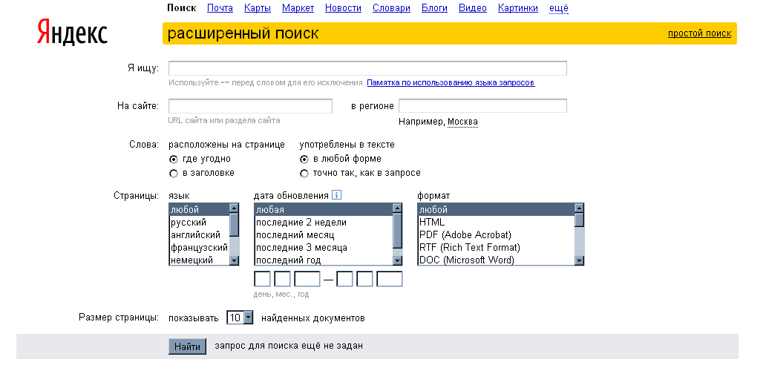Select 'английский' in language list
Image resolution: width=766 pixels, height=365 pixels.
click(x=200, y=235)
